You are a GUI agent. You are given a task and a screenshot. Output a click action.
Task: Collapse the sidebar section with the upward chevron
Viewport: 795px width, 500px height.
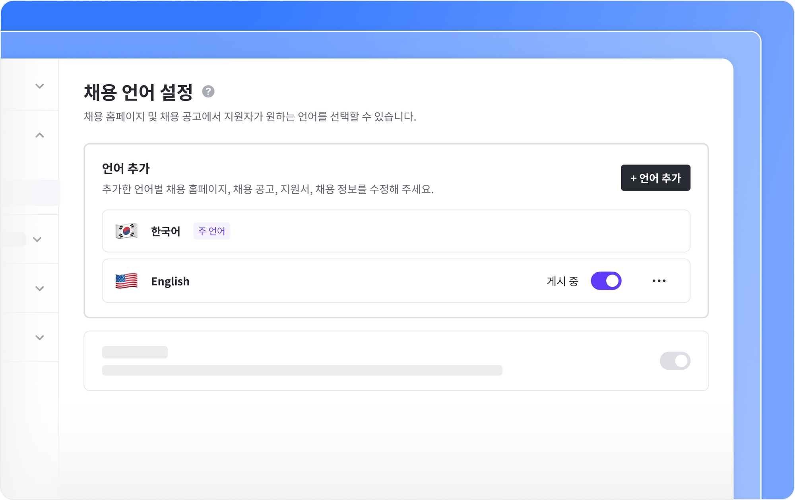[39, 135]
